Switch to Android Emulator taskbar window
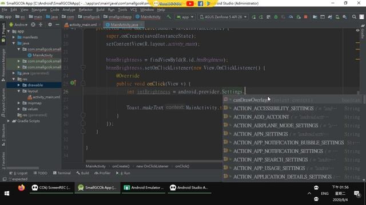This screenshot has height=205, width=366. (144, 187)
